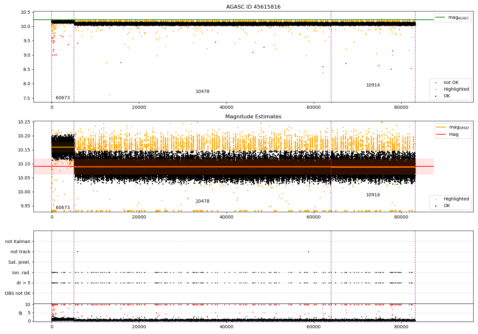Click annotation '60673' in Magnitude Estimates plot

click(63, 208)
